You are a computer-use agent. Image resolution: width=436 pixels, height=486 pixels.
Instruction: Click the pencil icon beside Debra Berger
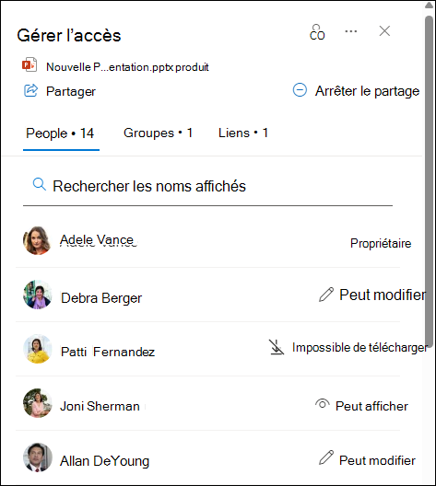coord(326,295)
